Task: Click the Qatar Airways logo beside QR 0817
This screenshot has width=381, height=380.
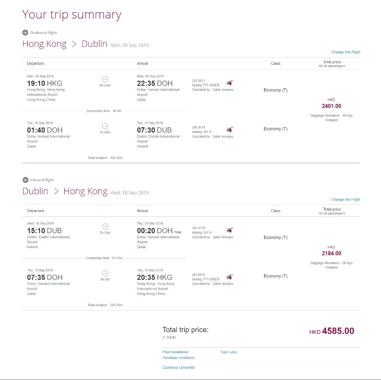Action: point(230,83)
